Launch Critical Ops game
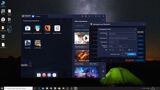 [28, 43]
